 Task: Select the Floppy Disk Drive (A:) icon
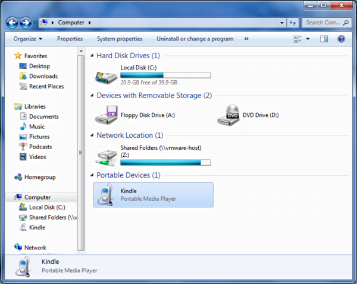click(x=107, y=115)
